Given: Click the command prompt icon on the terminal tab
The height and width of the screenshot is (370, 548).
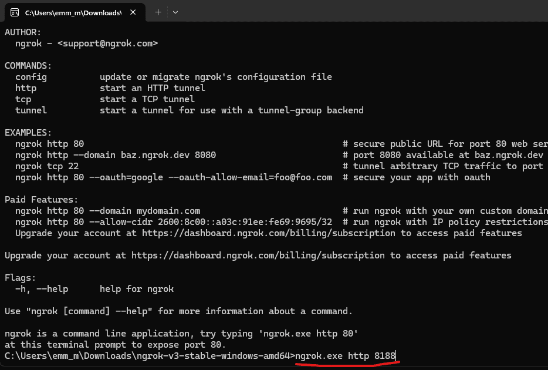Looking at the screenshot, I should [14, 11].
